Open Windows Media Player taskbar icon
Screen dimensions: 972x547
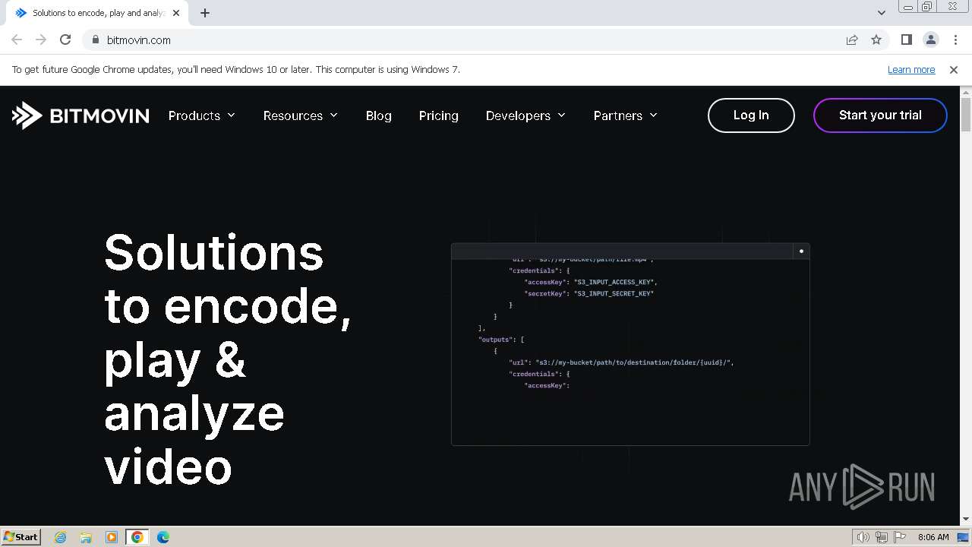pyautogui.click(x=112, y=537)
